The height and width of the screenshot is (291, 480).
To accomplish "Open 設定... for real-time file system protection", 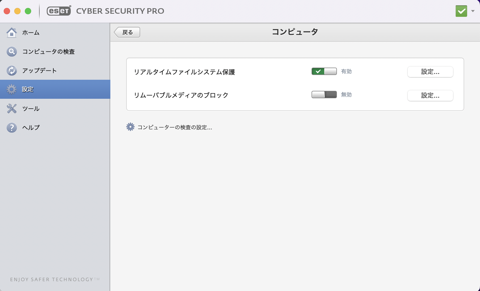I will (x=430, y=72).
